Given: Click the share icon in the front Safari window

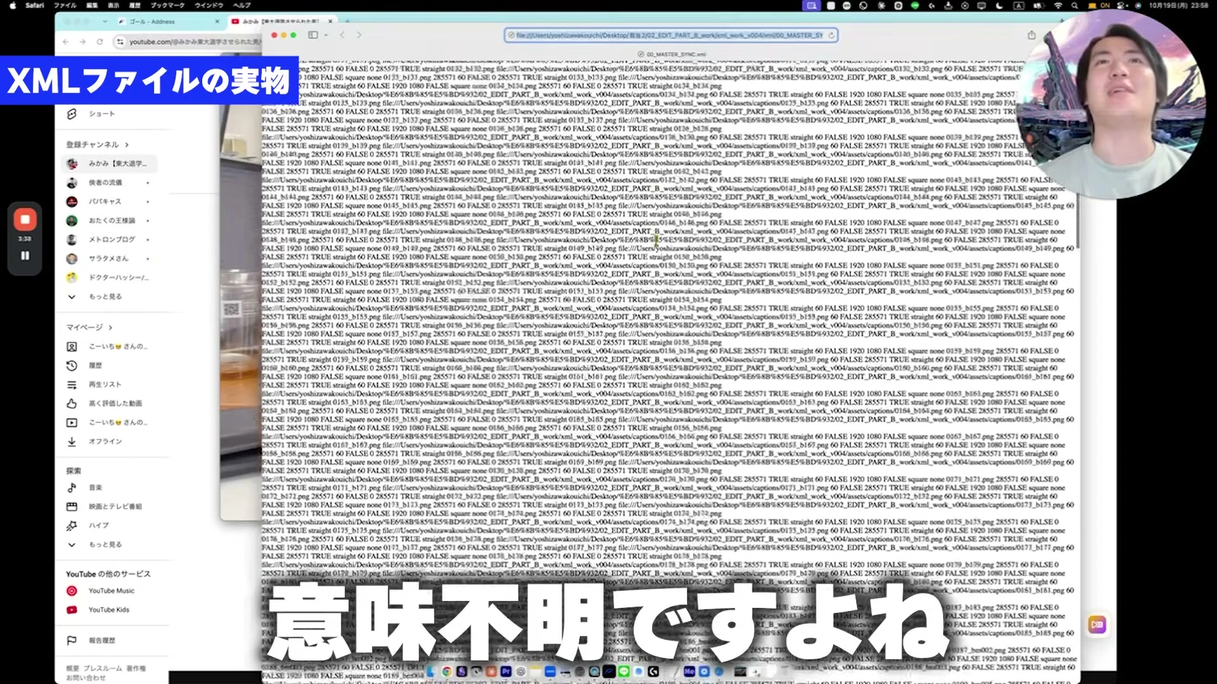Looking at the screenshot, I should [1031, 35].
